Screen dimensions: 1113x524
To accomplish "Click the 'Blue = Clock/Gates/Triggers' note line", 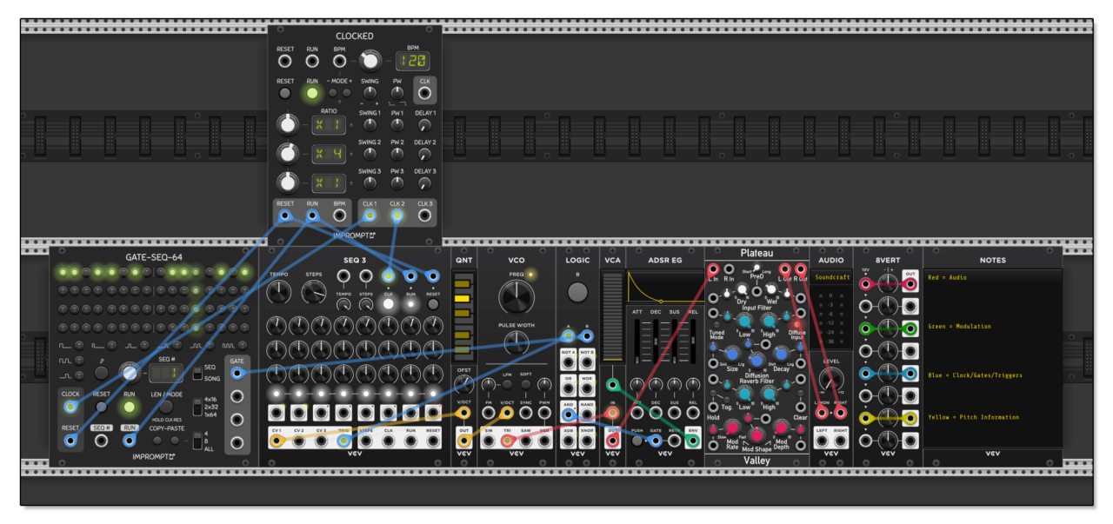I will pyautogui.click(x=973, y=375).
